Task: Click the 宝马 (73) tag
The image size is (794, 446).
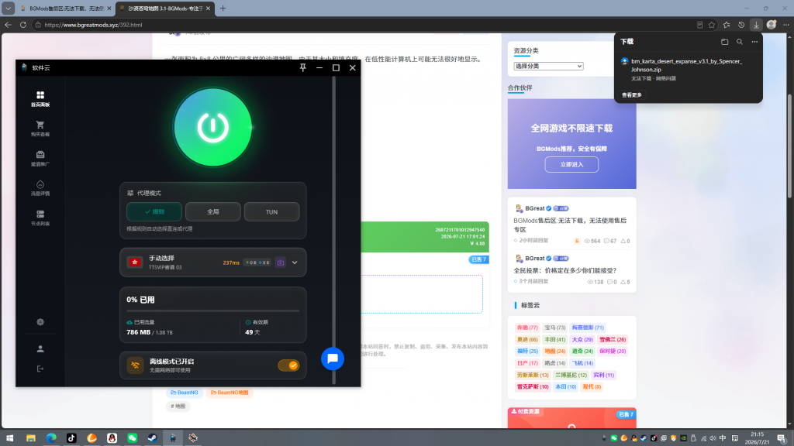Action: (554, 328)
